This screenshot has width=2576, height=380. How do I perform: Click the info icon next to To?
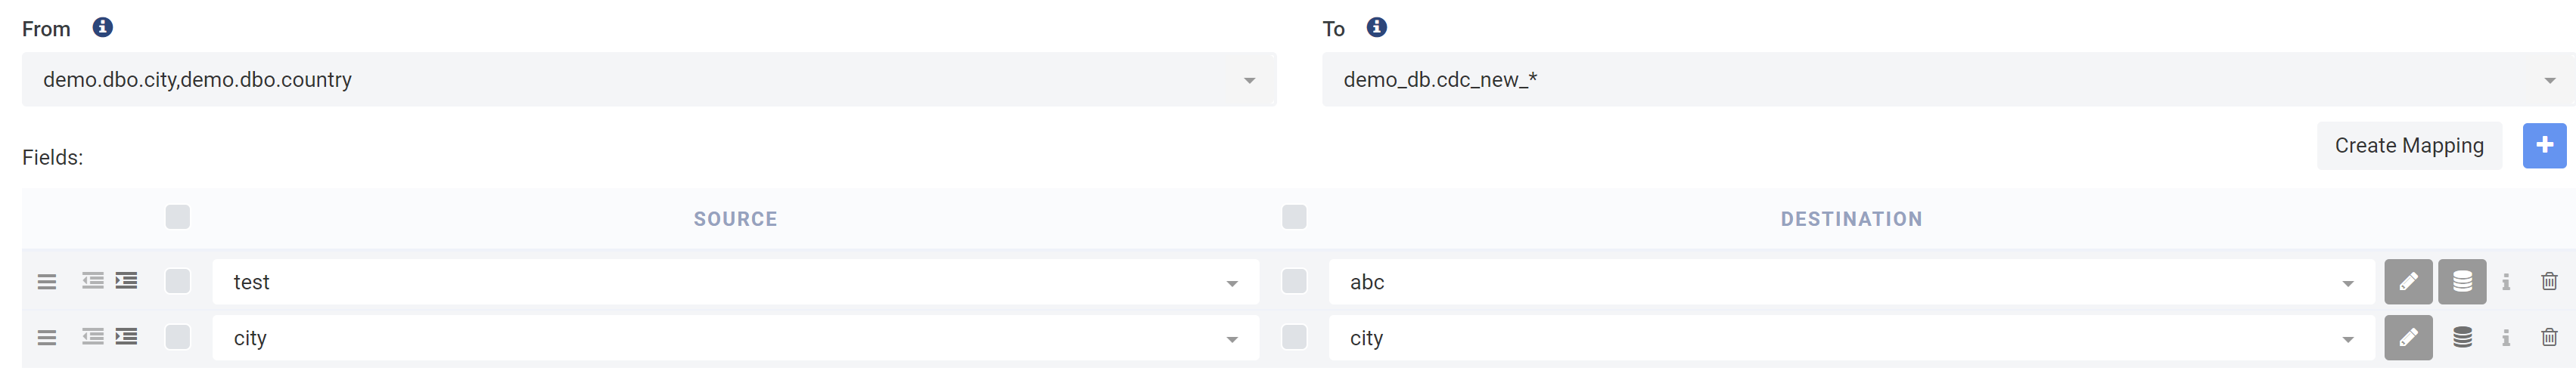click(x=1377, y=28)
